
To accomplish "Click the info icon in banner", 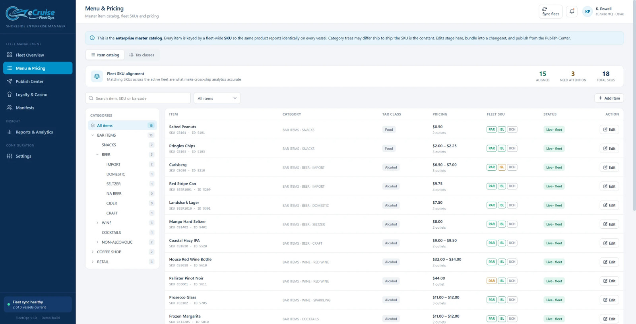I will [92, 38].
